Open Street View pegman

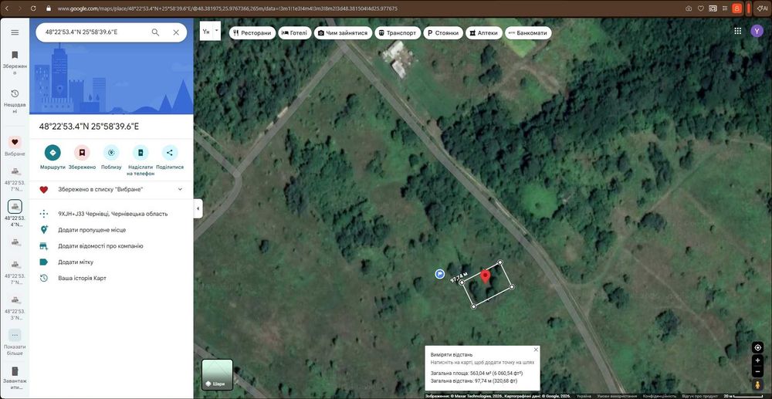tap(758, 384)
